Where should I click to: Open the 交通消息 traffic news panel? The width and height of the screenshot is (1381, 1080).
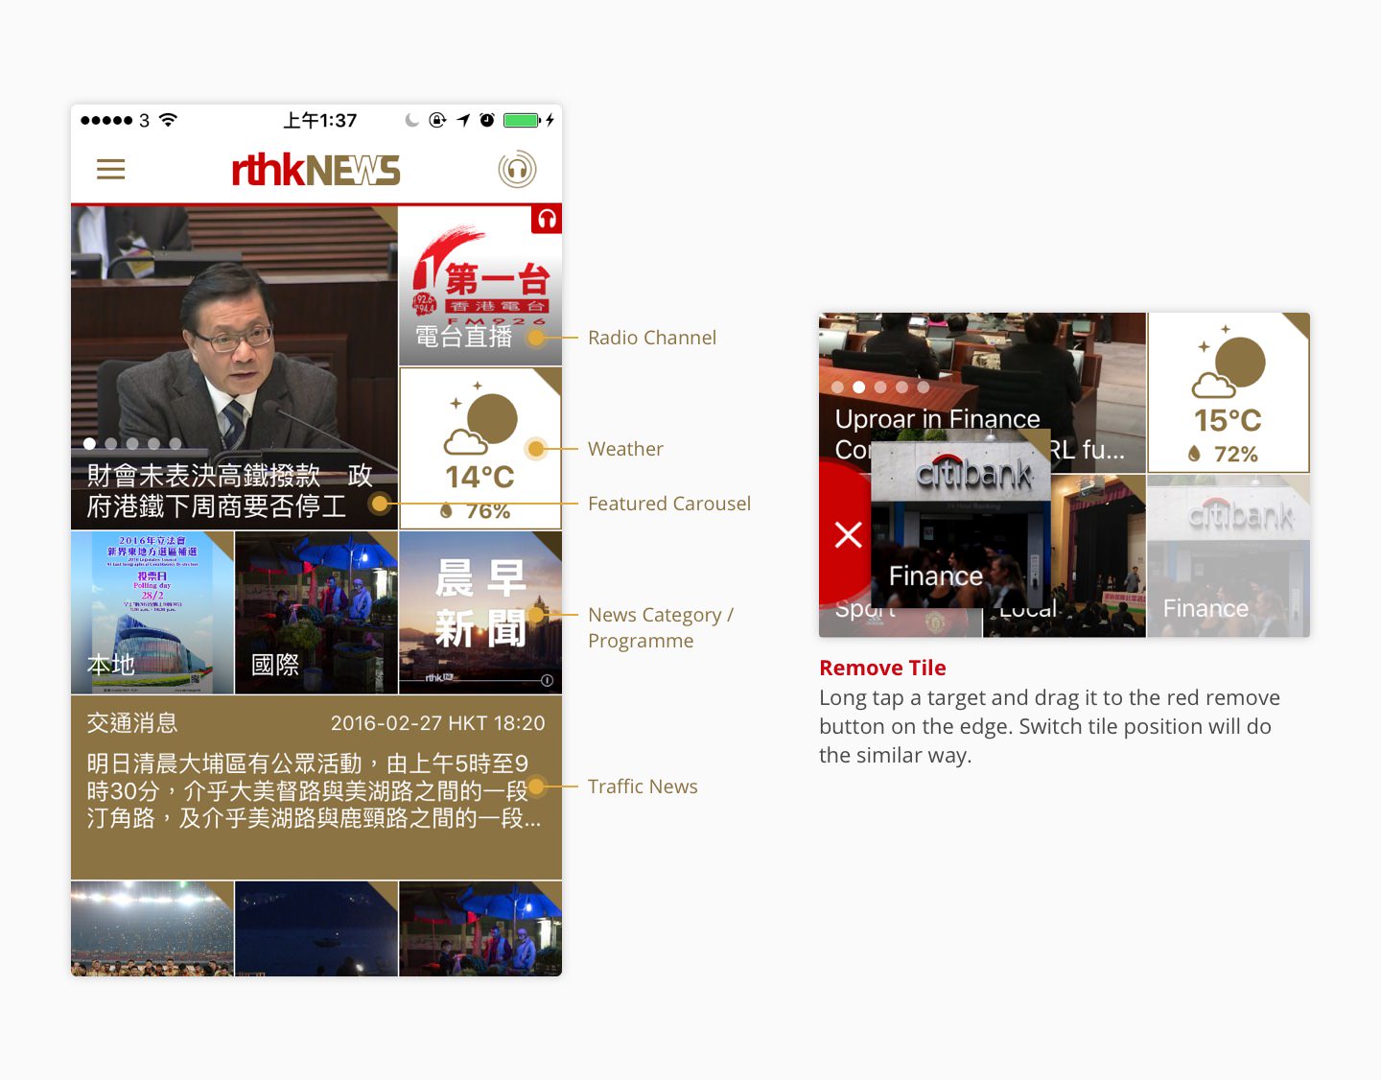coord(316,787)
